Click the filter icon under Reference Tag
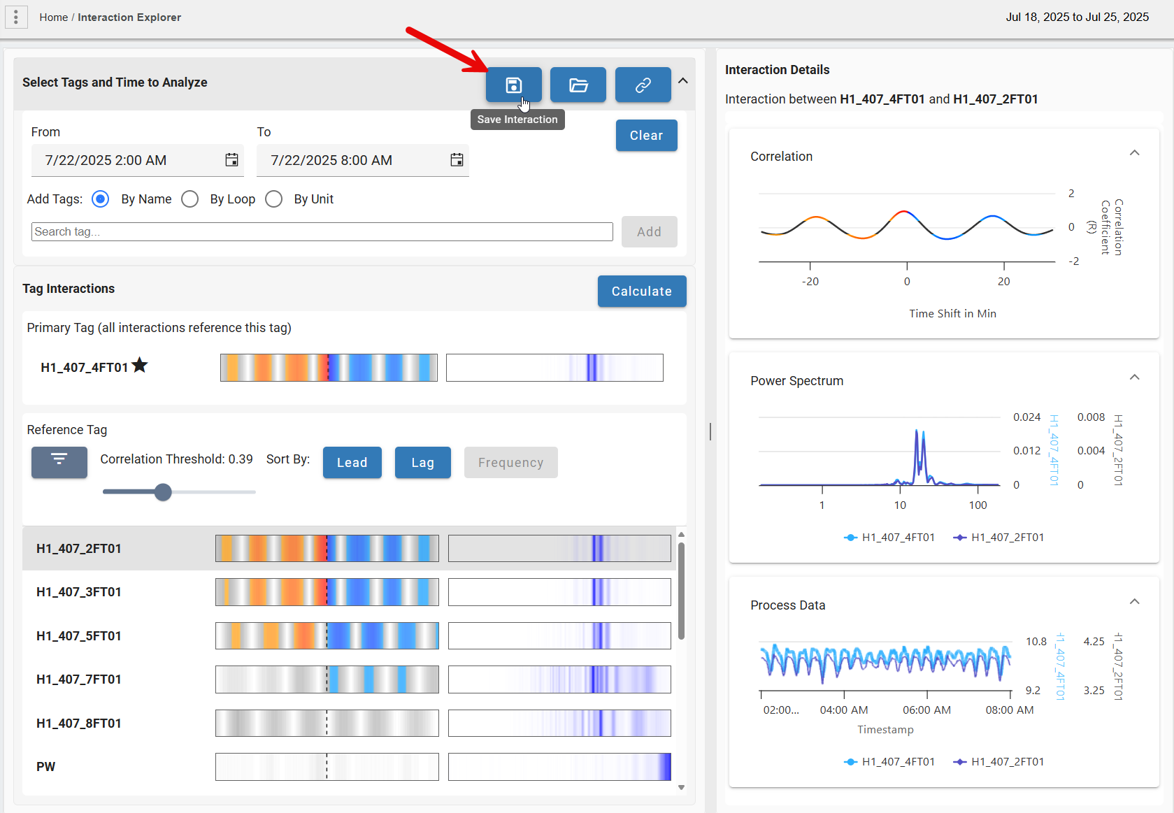Screen dimensions: 1174x813 [59, 462]
